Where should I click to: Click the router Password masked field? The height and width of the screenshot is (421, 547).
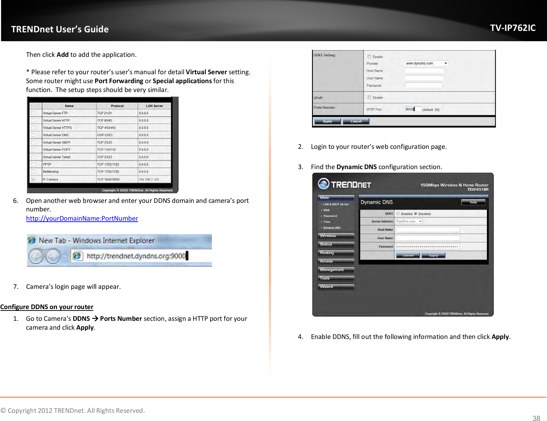tap(428, 247)
